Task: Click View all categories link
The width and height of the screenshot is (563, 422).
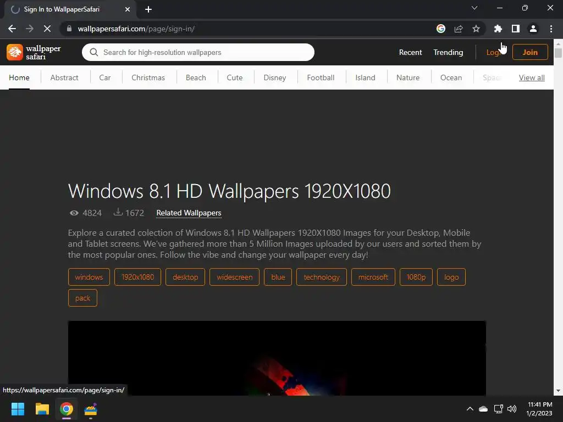Action: [532, 77]
